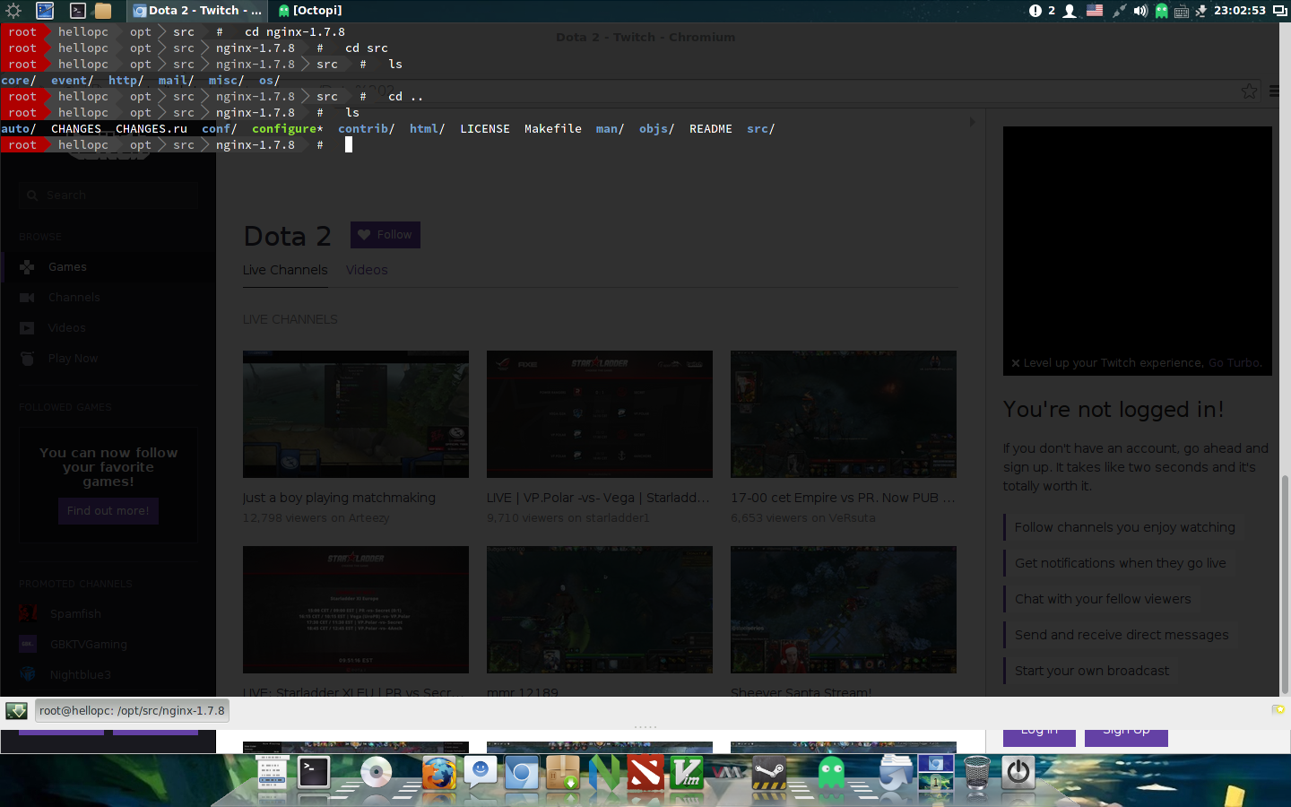Launch Neovim green N icon in dock
Image resolution: width=1291 pixels, height=807 pixels.
(604, 773)
